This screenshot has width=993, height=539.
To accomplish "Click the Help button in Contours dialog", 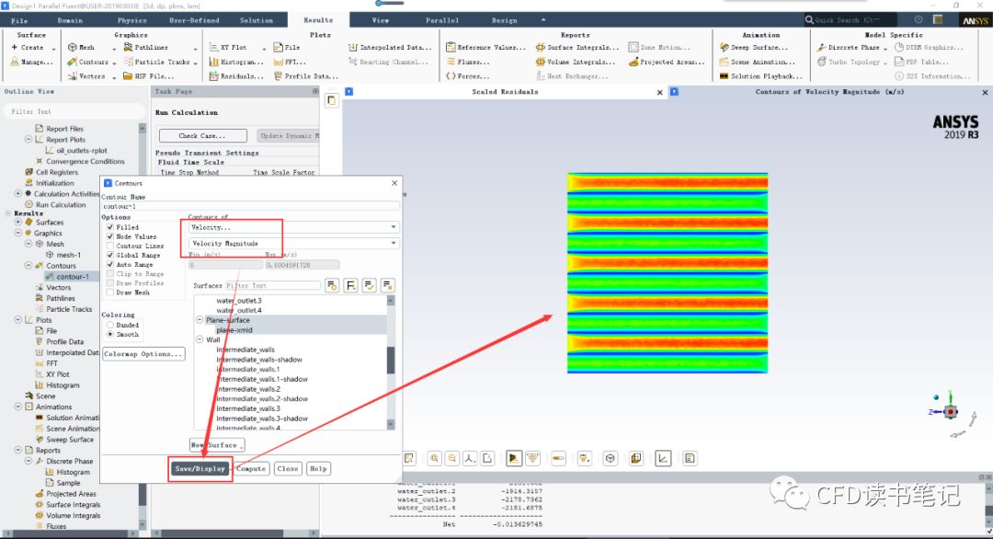I will point(318,469).
